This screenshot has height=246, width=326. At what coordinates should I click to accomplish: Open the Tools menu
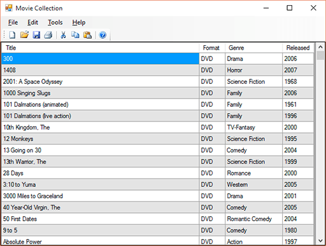55,22
